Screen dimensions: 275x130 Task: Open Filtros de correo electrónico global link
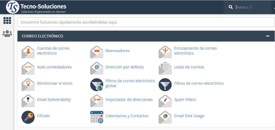pos(130,83)
